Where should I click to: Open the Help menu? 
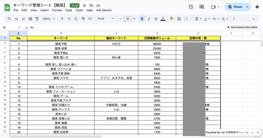pos(89,10)
